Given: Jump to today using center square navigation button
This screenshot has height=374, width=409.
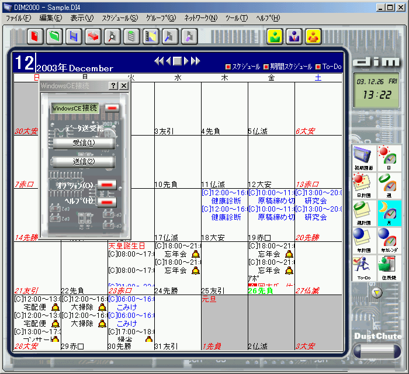Looking at the screenshot, I should tap(178, 61).
